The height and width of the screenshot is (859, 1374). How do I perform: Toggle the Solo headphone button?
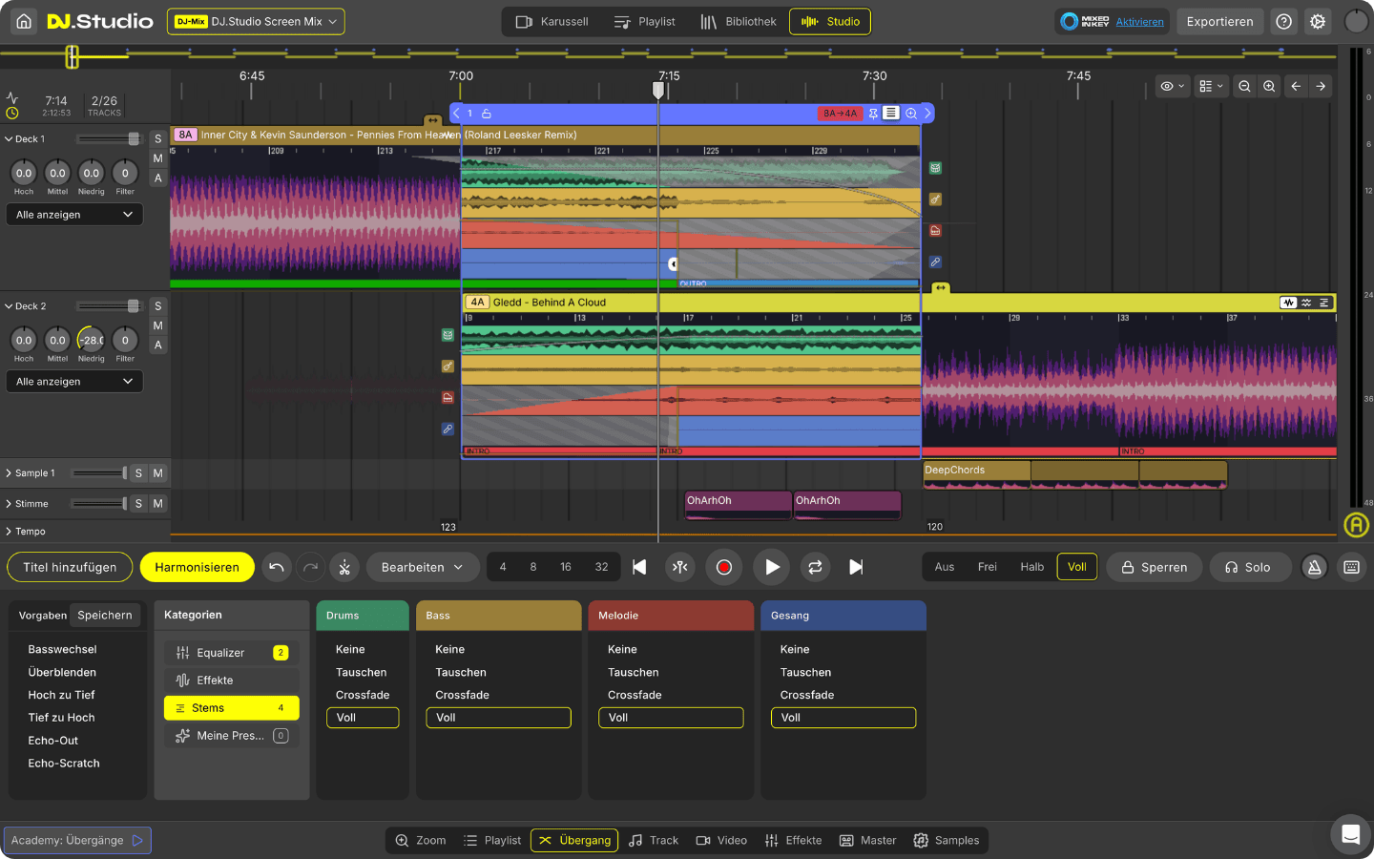tap(1249, 567)
